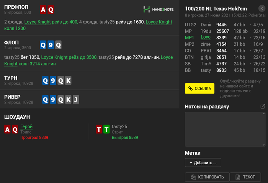Select MP row with stack 25607
Screen dimensions: 268x183
(x=225, y=31)
